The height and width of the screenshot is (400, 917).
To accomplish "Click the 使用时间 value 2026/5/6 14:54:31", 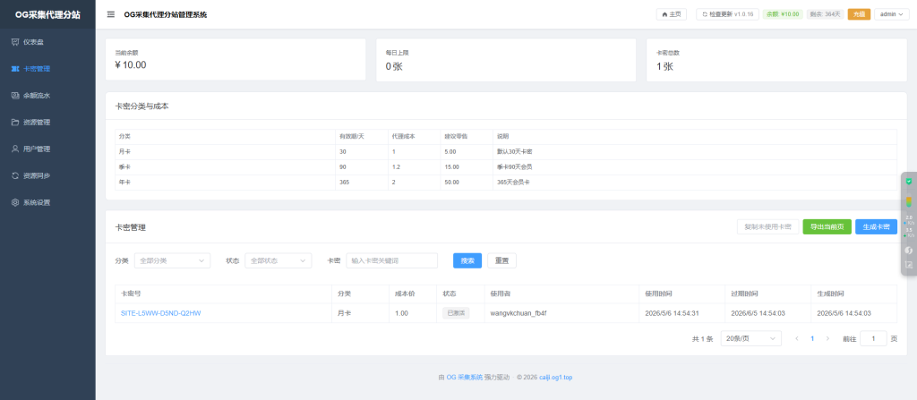I will [672, 313].
